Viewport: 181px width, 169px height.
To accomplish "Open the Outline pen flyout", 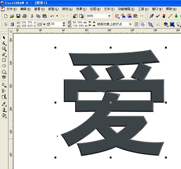I will (x=4, y=110).
